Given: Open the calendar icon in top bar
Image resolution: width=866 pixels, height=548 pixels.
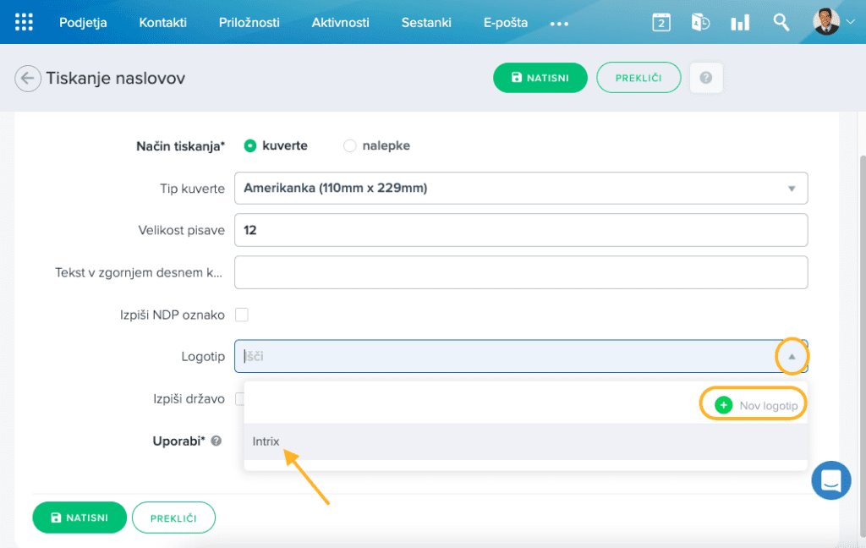Looking at the screenshot, I should click(661, 23).
